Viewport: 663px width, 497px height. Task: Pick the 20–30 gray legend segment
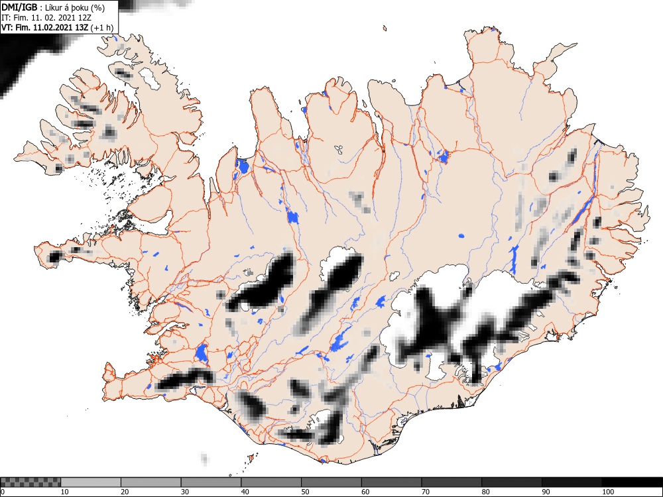click(x=151, y=482)
